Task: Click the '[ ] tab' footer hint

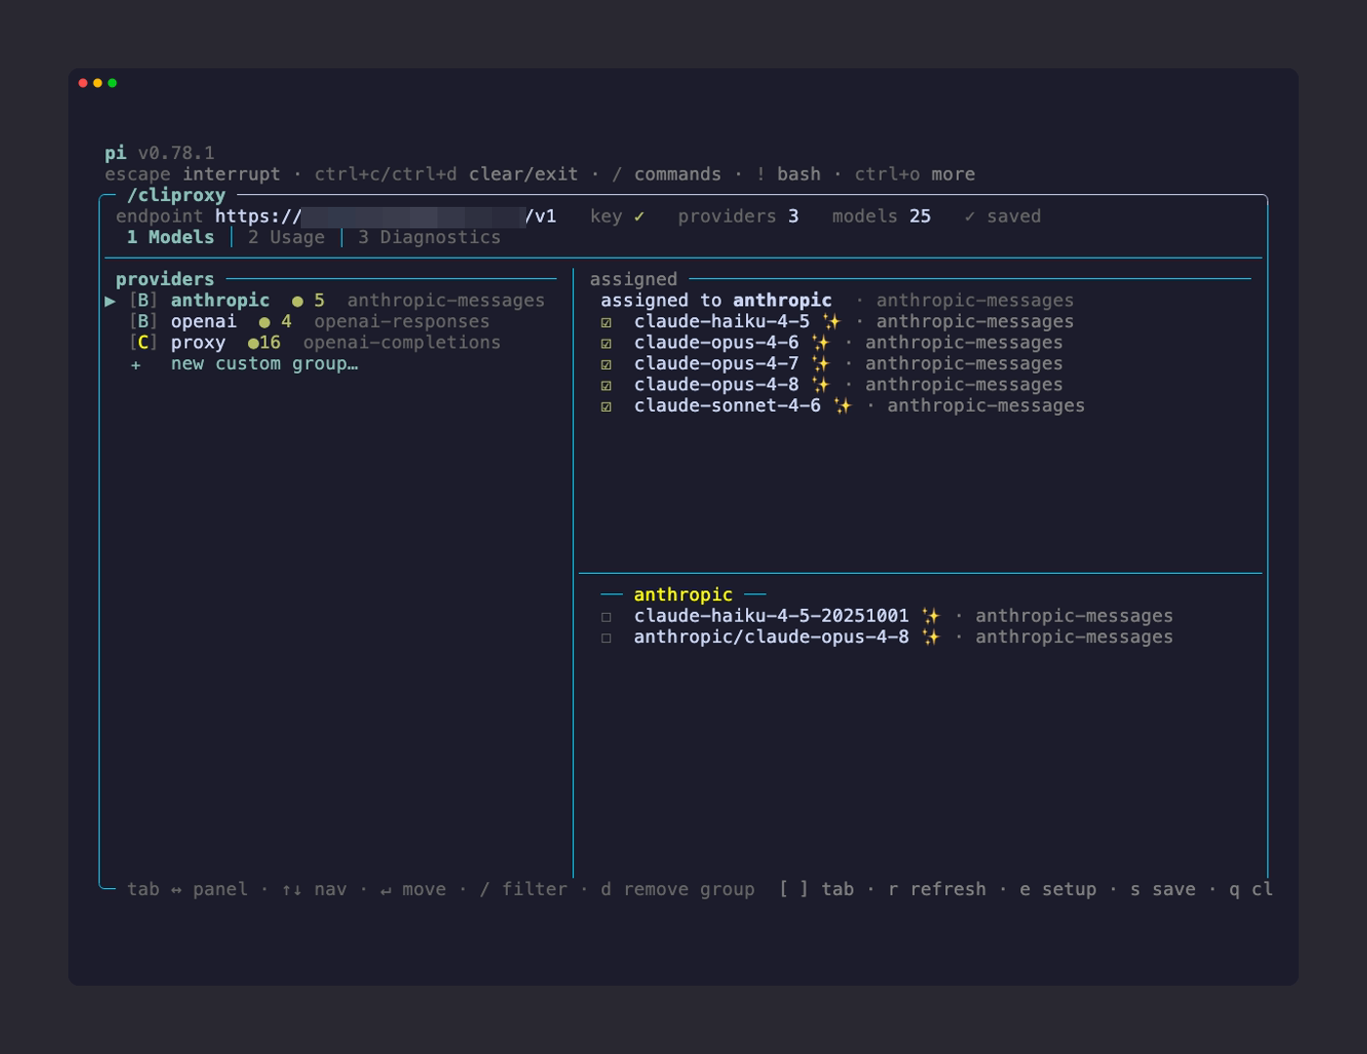Action: 816,889
